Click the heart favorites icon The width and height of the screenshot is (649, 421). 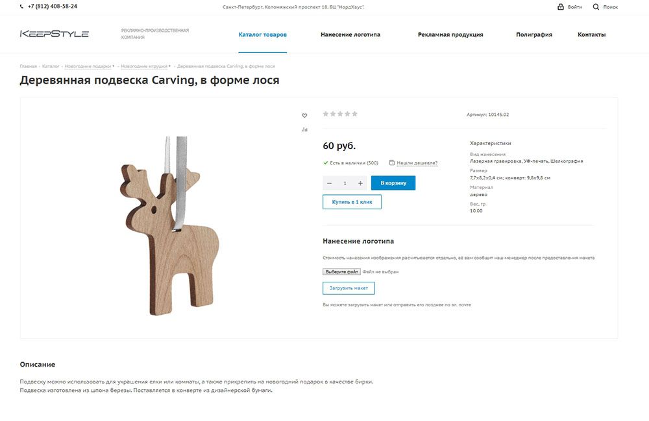pyautogui.click(x=304, y=116)
